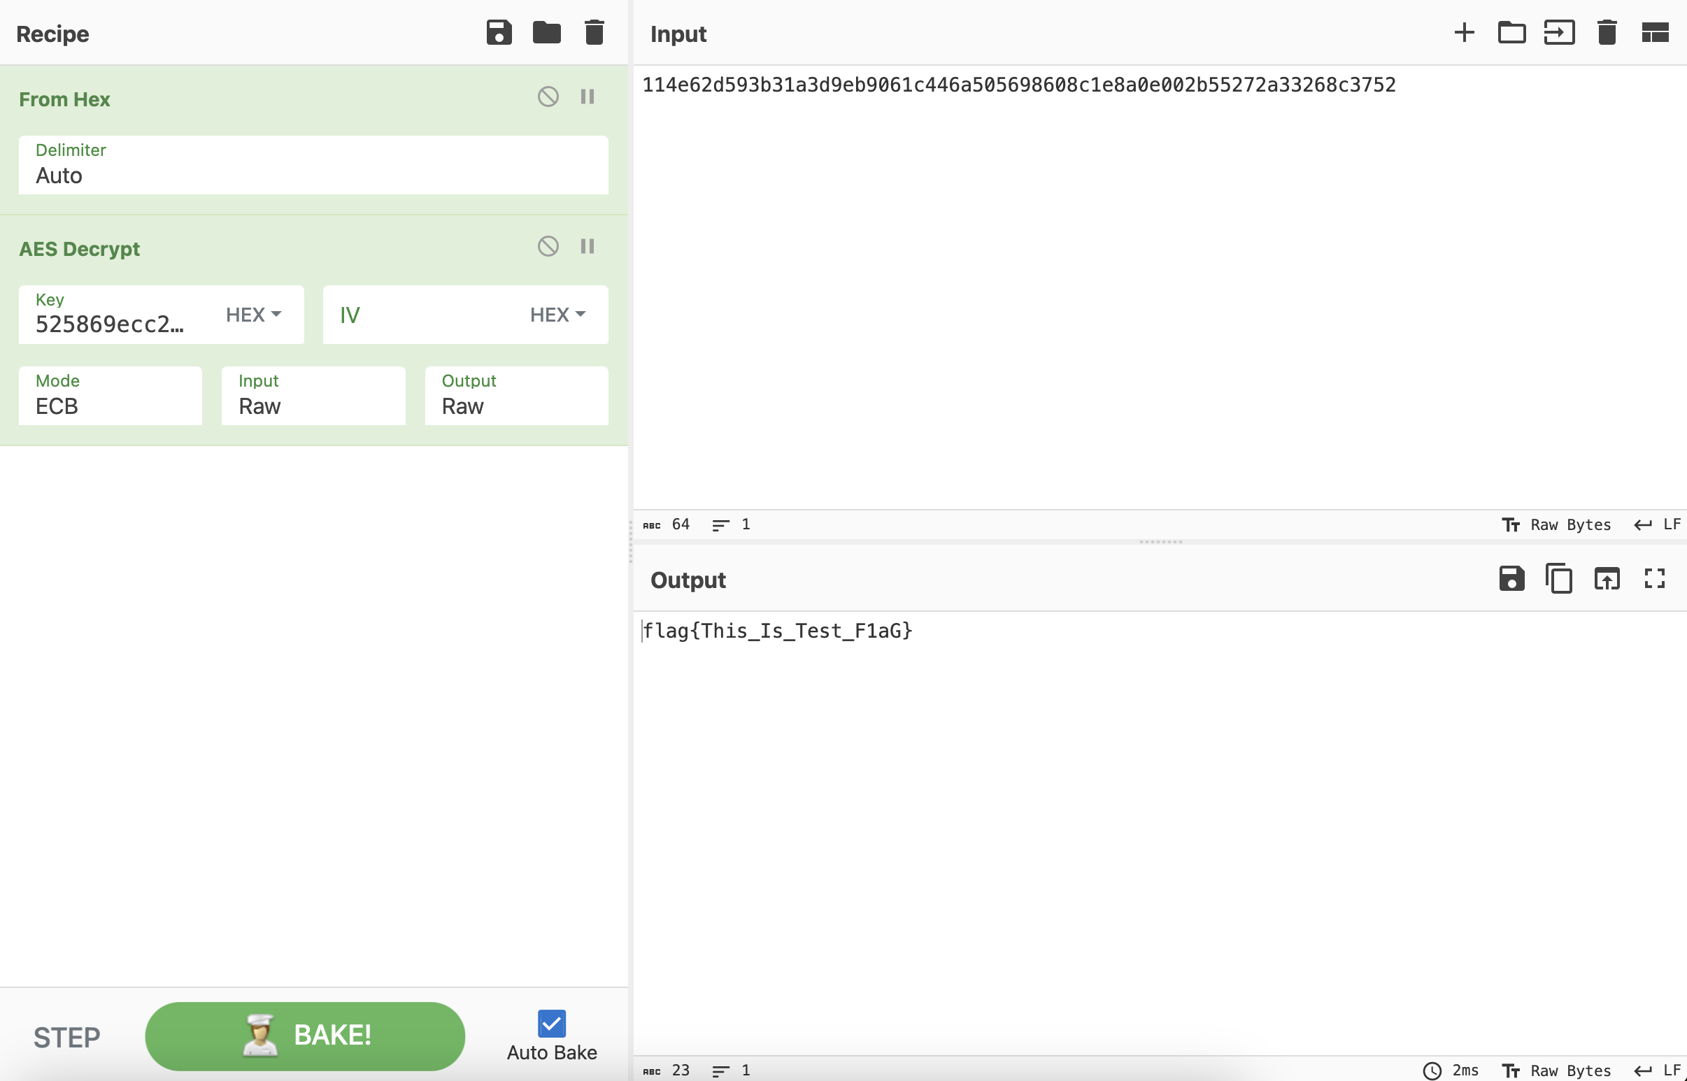This screenshot has height=1081, width=1687.
Task: Change output character encoding Raw Bytes
Action: (1556, 1071)
